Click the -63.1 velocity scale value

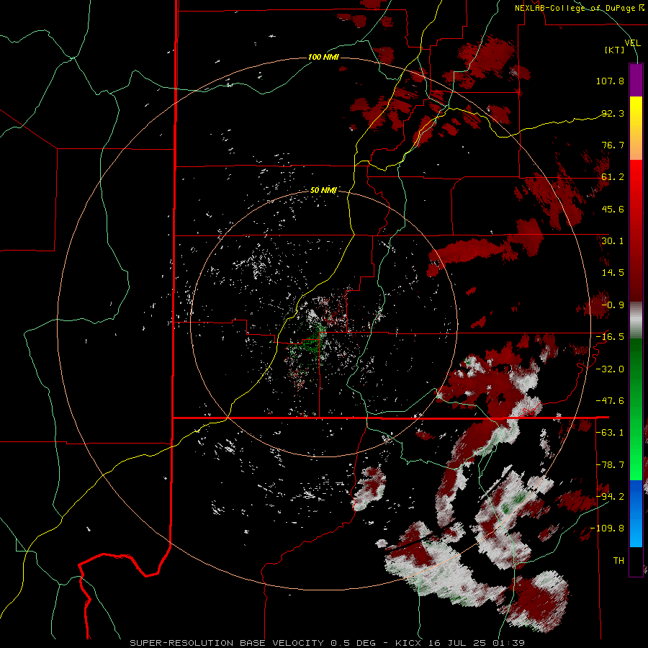pyautogui.click(x=610, y=433)
